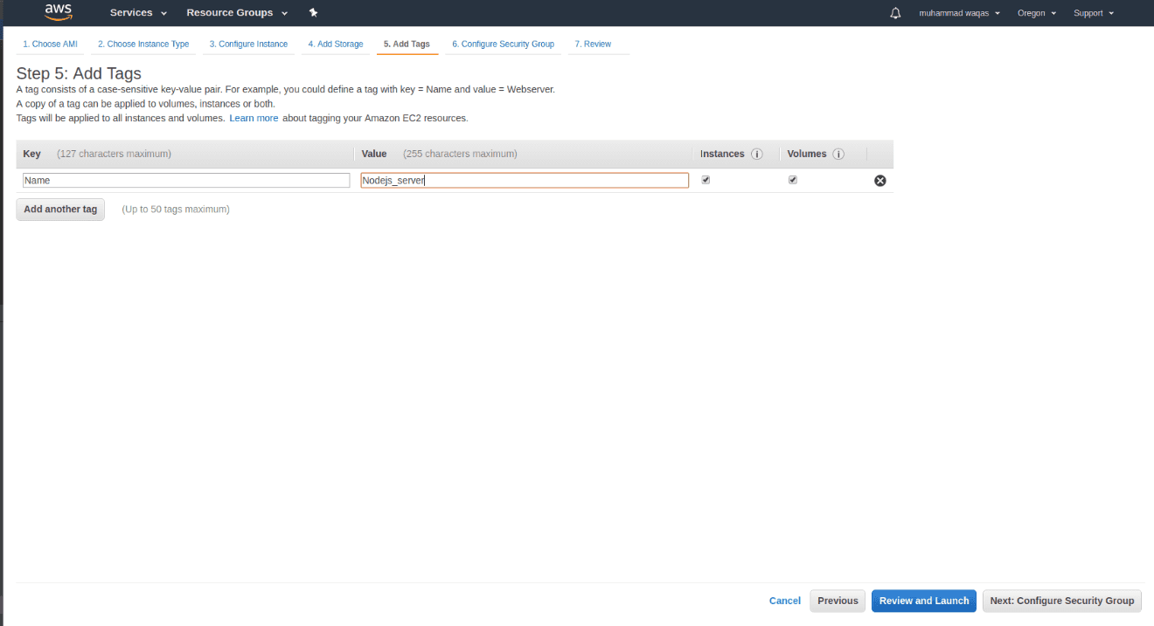Click the Volumes column info icon
The image size is (1154, 626).
(838, 154)
